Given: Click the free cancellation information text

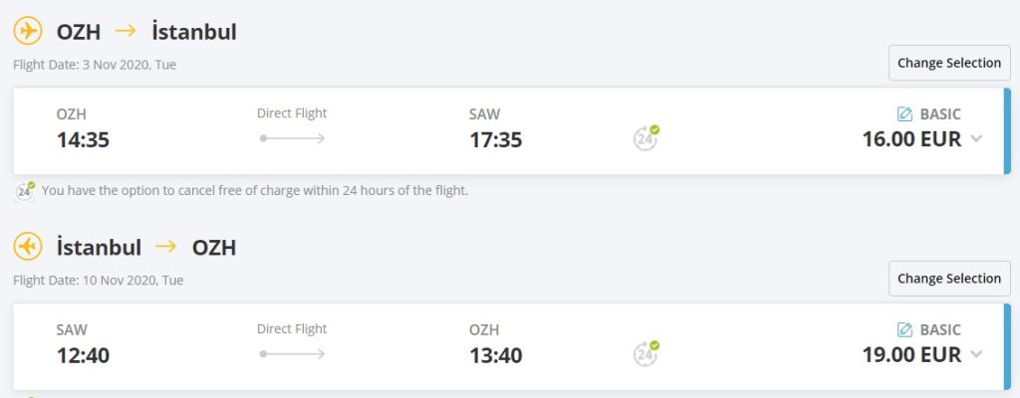Looking at the screenshot, I should (x=255, y=190).
